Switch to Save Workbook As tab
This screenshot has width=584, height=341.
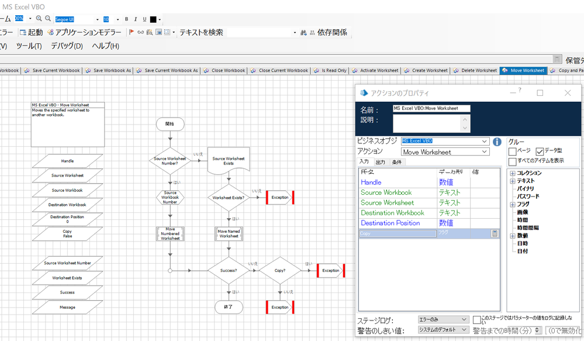tap(108, 70)
